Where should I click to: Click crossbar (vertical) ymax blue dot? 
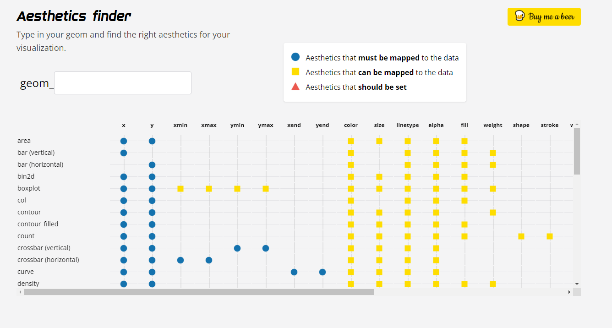click(266, 248)
